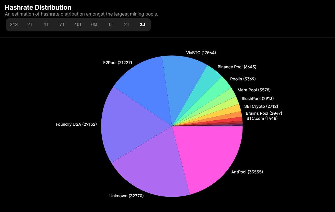Switch to the 10T time range

[x=78, y=25]
